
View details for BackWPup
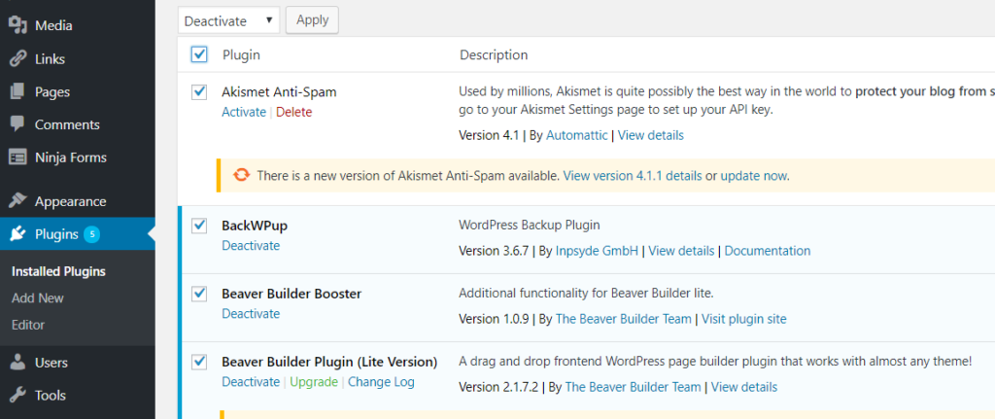(x=681, y=251)
